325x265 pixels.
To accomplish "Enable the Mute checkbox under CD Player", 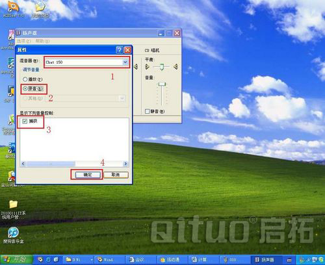I will tap(155, 111).
